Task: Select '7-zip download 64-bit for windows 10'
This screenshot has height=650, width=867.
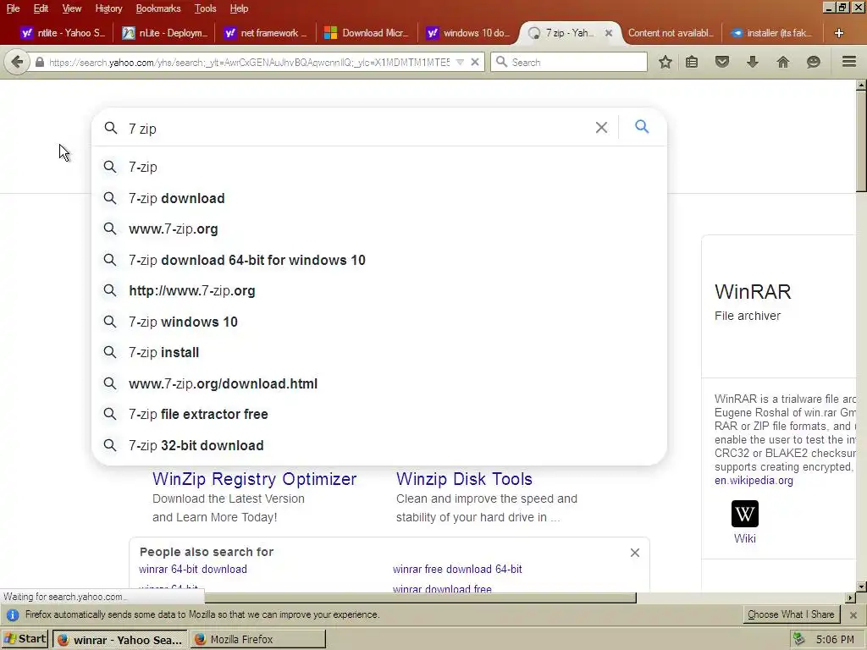Action: pos(379,260)
